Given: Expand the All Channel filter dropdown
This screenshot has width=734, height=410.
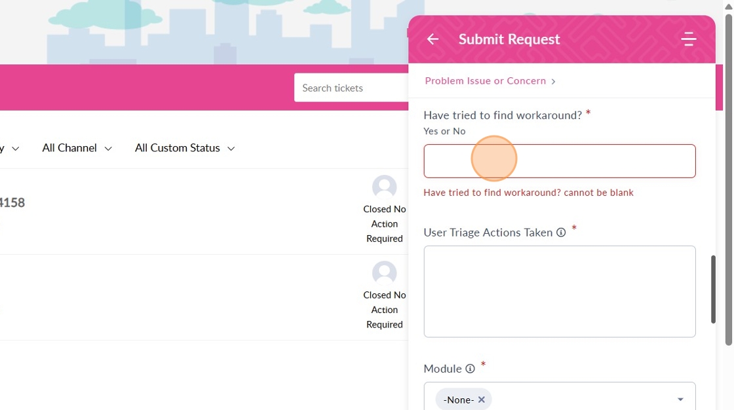Looking at the screenshot, I should [x=77, y=148].
